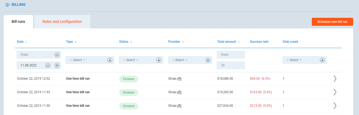
Task: Expand the Type filter dropdown
Action: click(110, 60)
